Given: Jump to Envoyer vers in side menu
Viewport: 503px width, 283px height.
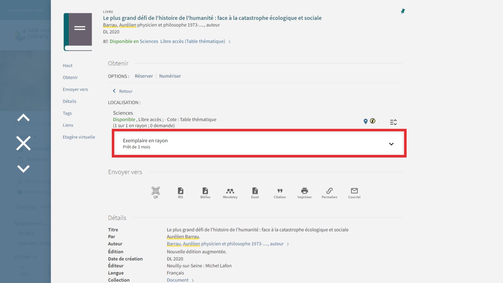Looking at the screenshot, I should (75, 89).
